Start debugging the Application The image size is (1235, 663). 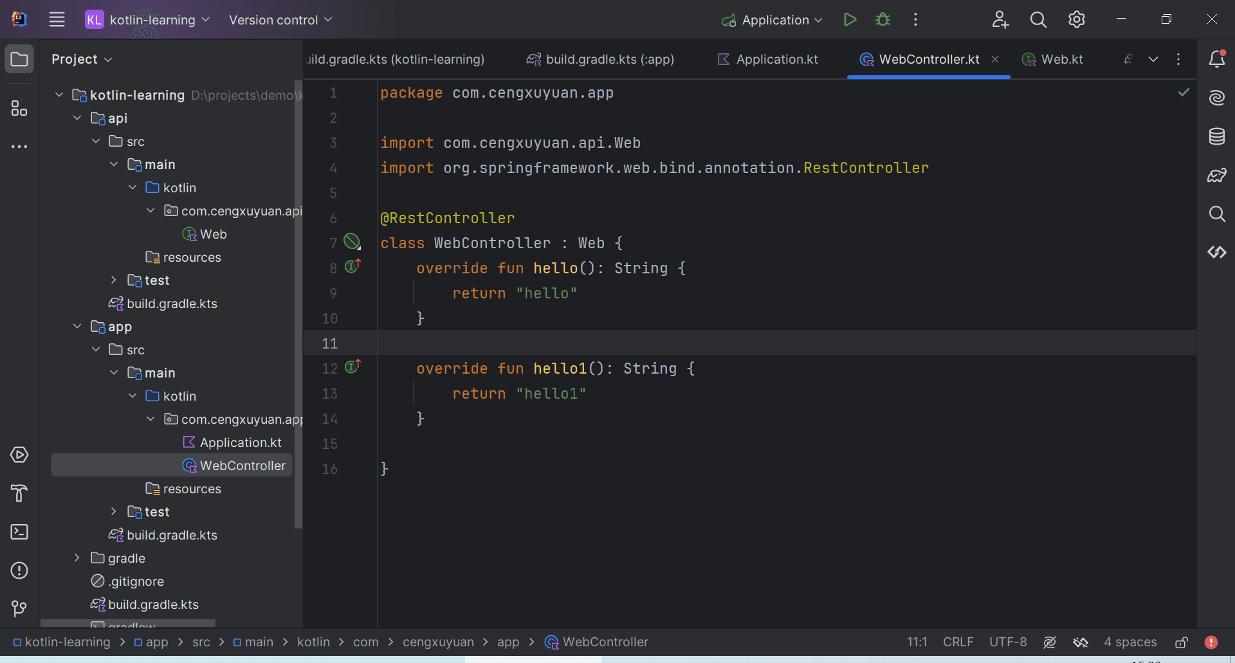click(883, 20)
